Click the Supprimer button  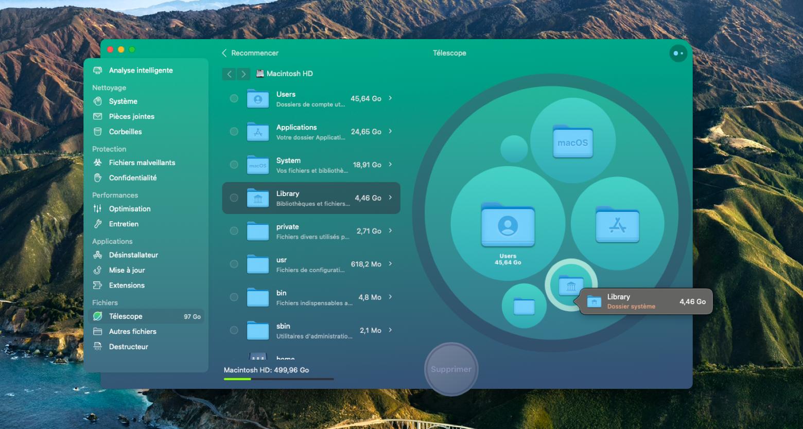(x=451, y=369)
